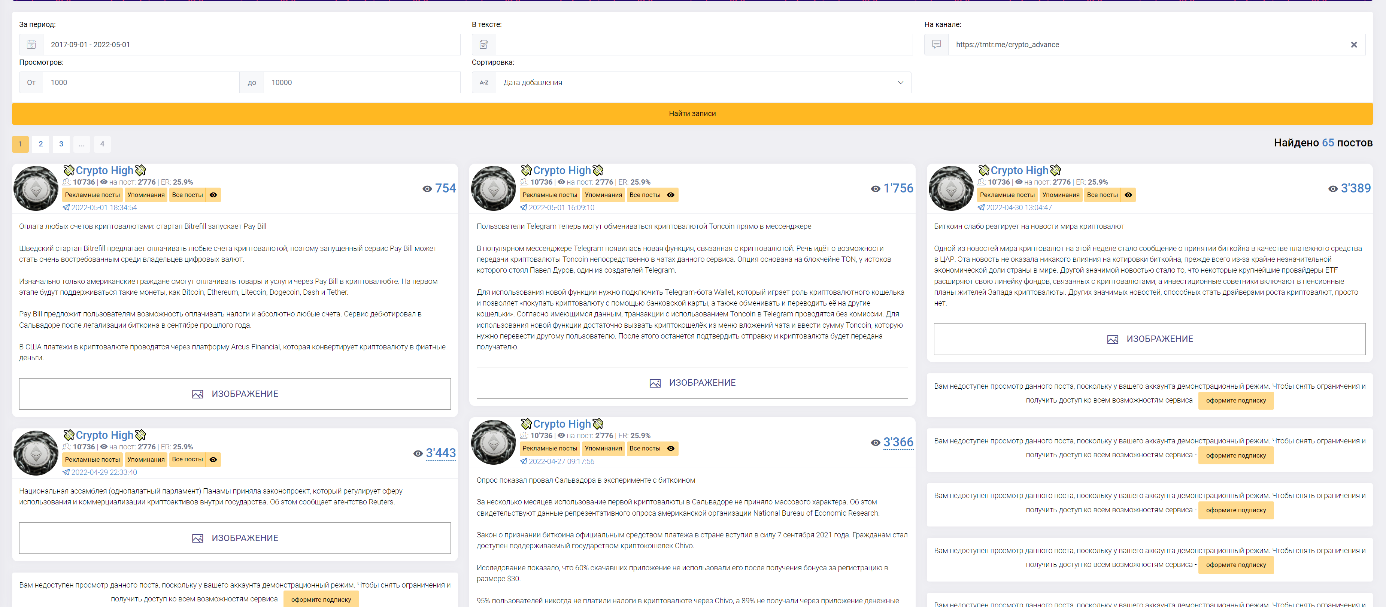This screenshot has height=607, width=1386.
Task: Click the calendar icon beside date period
Action: pos(31,45)
